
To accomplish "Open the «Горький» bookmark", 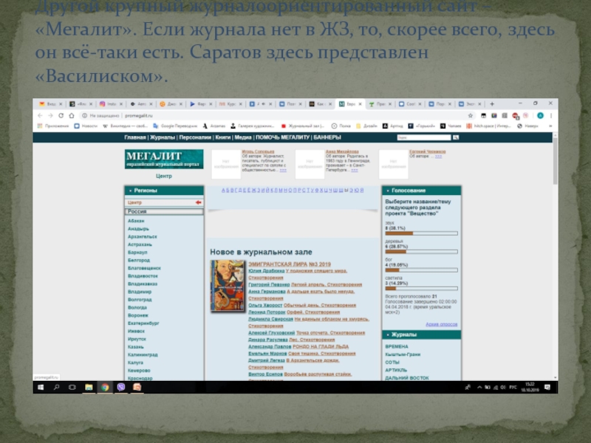I will [422, 126].
